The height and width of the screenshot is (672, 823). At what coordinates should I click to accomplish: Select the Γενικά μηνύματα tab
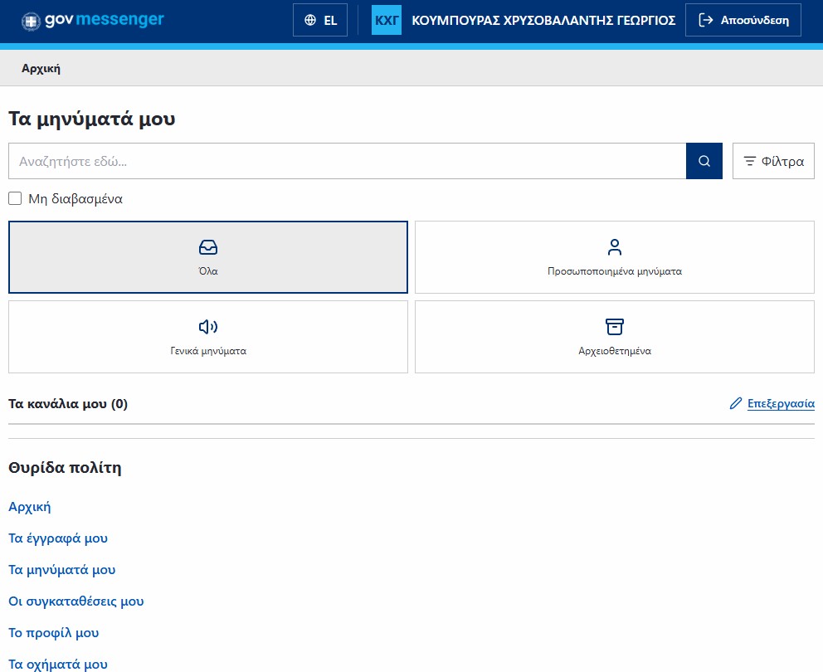(x=208, y=337)
